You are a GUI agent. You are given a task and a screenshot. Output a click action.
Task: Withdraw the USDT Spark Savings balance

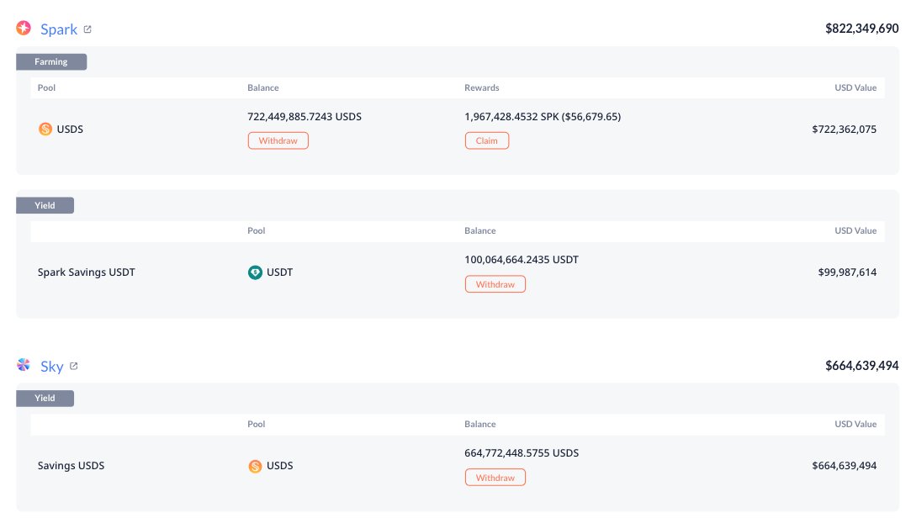tap(495, 284)
